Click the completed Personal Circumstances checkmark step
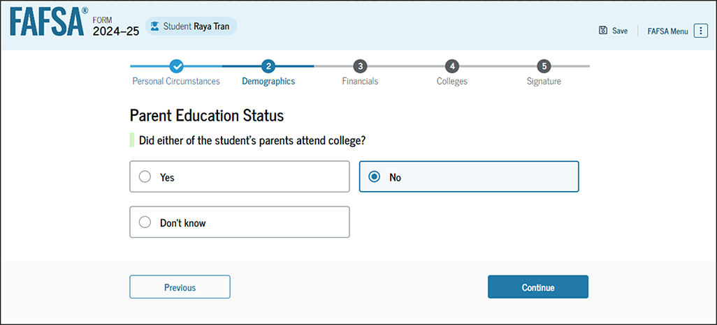717x325 pixels. pos(177,66)
